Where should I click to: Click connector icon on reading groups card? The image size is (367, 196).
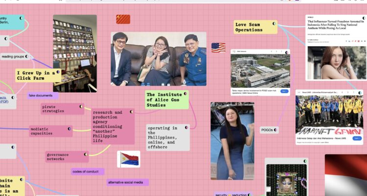click(x=27, y=56)
